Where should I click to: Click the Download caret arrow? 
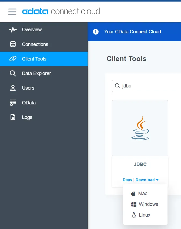157,180
